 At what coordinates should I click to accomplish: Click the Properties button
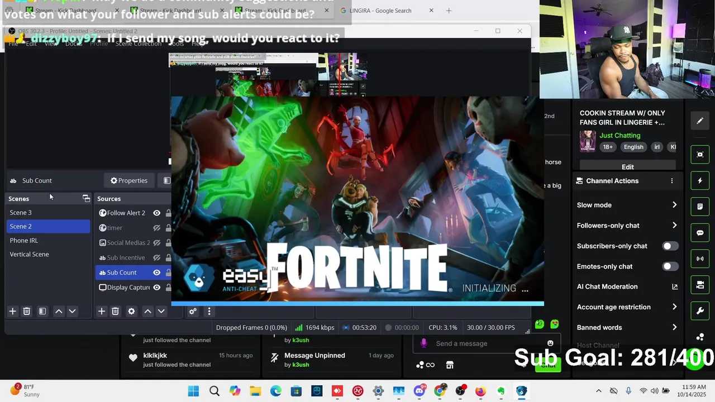[129, 180]
